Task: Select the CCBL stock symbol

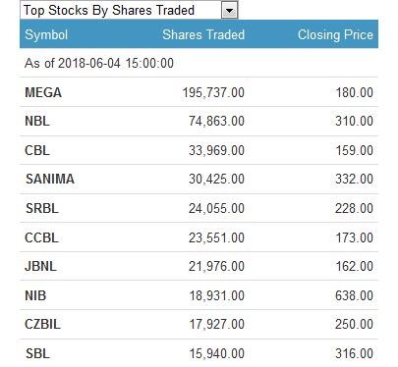Action: [41, 237]
